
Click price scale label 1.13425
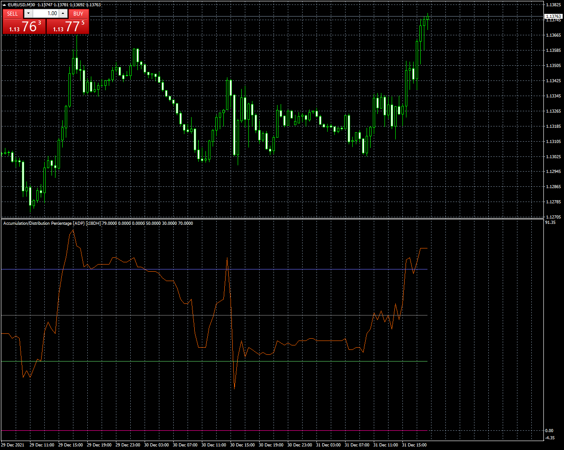coord(554,80)
